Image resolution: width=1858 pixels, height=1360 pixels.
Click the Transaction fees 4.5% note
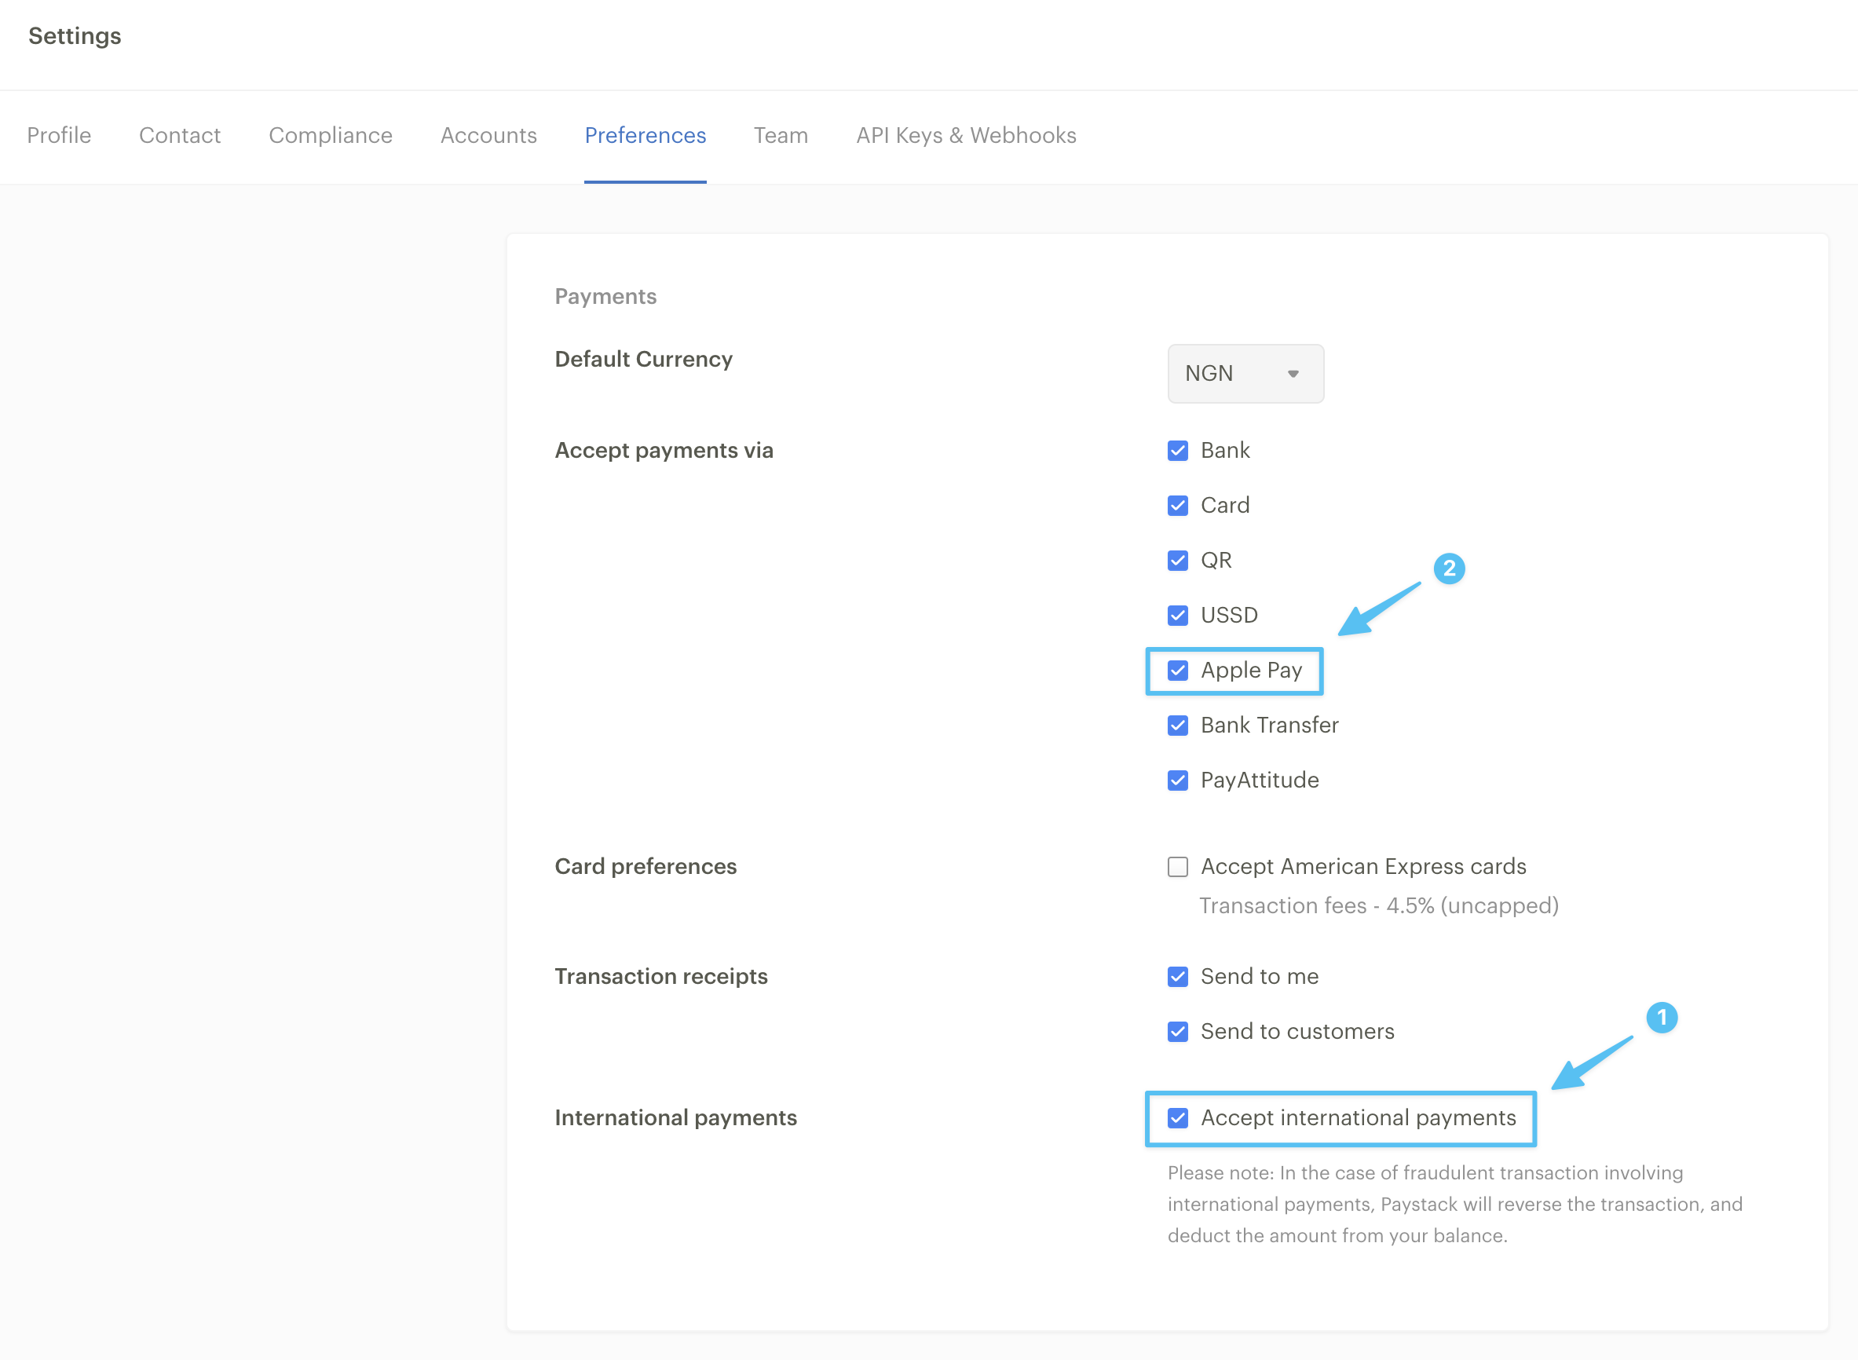click(1379, 905)
